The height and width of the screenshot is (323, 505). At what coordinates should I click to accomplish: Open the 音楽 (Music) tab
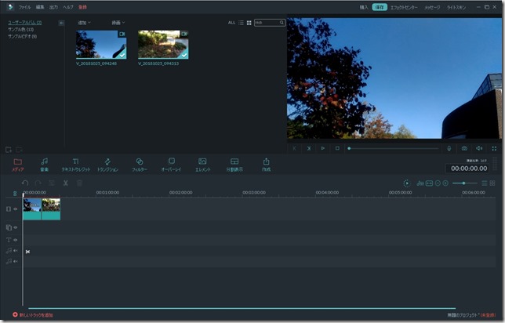[x=44, y=165]
